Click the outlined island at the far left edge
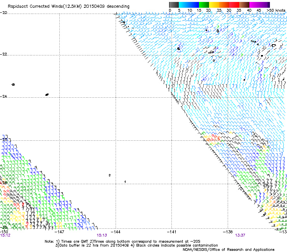287x252 pixels. coord(13,85)
